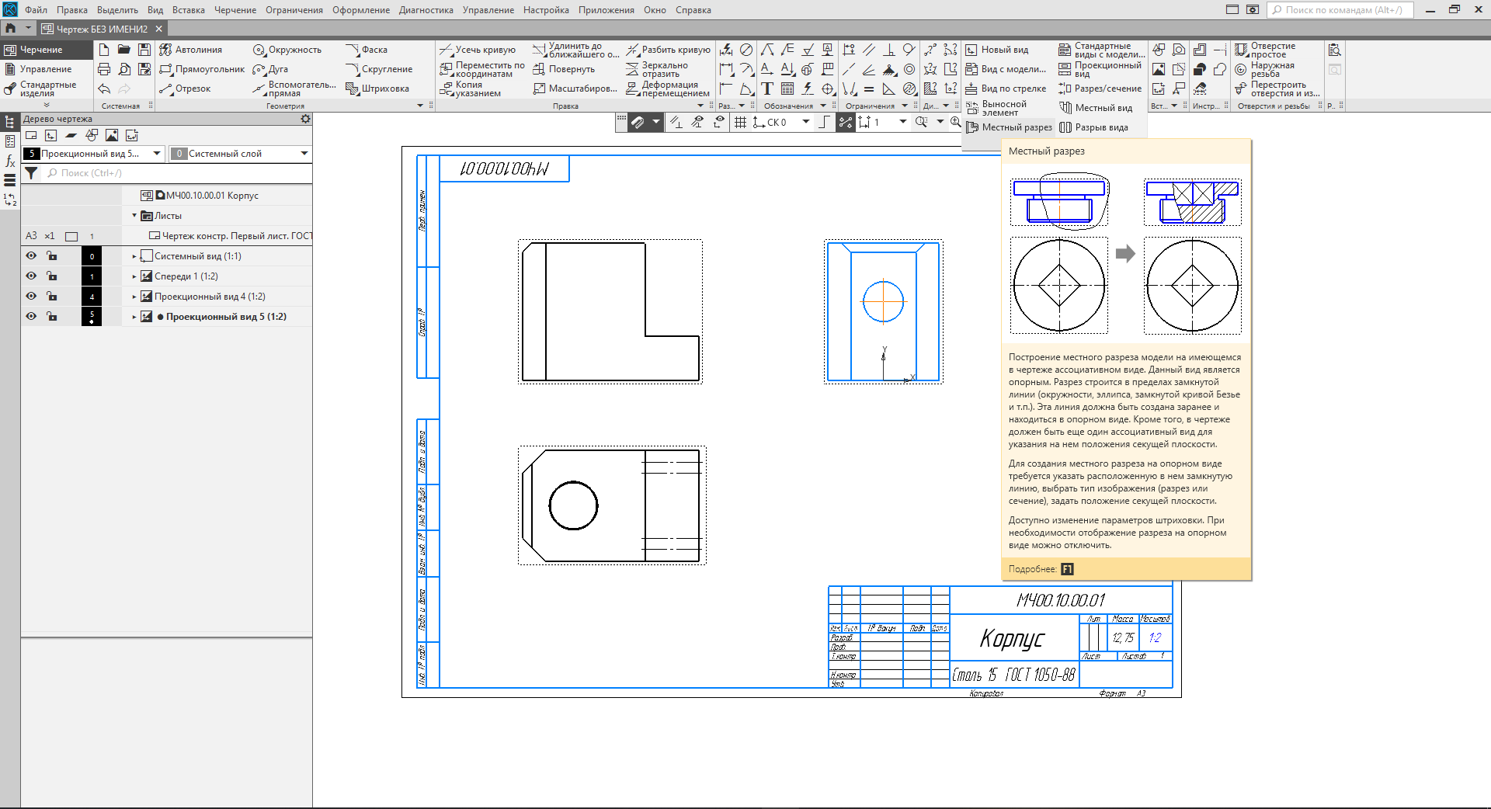Image resolution: width=1491 pixels, height=809 pixels.
Task: Hide Системный вид using its eye icon
Action: tap(31, 255)
